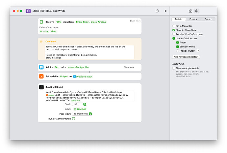Click the Add Keyboard Shortcut button
This screenshot has width=227, height=153.
(186, 57)
